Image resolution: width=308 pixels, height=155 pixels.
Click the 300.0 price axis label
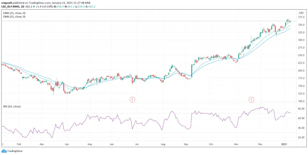coord(302,40)
